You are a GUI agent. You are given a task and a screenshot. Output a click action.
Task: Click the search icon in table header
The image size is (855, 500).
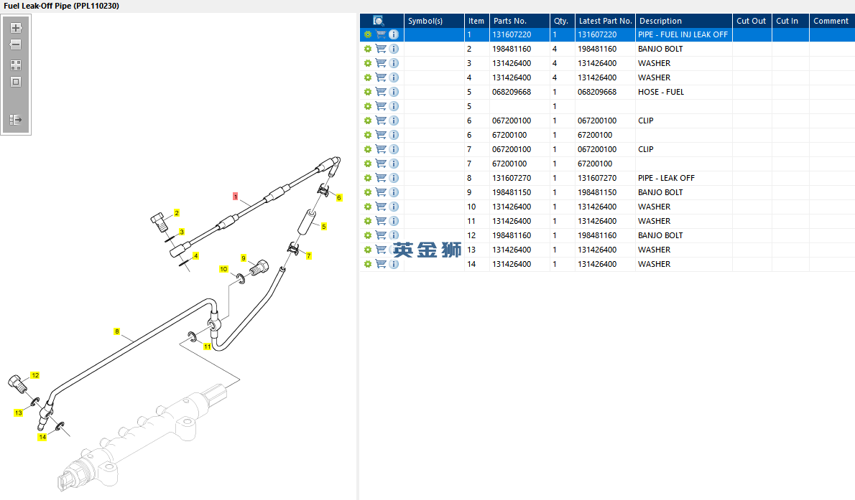379,21
